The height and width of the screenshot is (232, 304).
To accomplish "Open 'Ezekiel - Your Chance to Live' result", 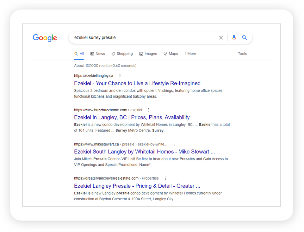I will pos(137,83).
